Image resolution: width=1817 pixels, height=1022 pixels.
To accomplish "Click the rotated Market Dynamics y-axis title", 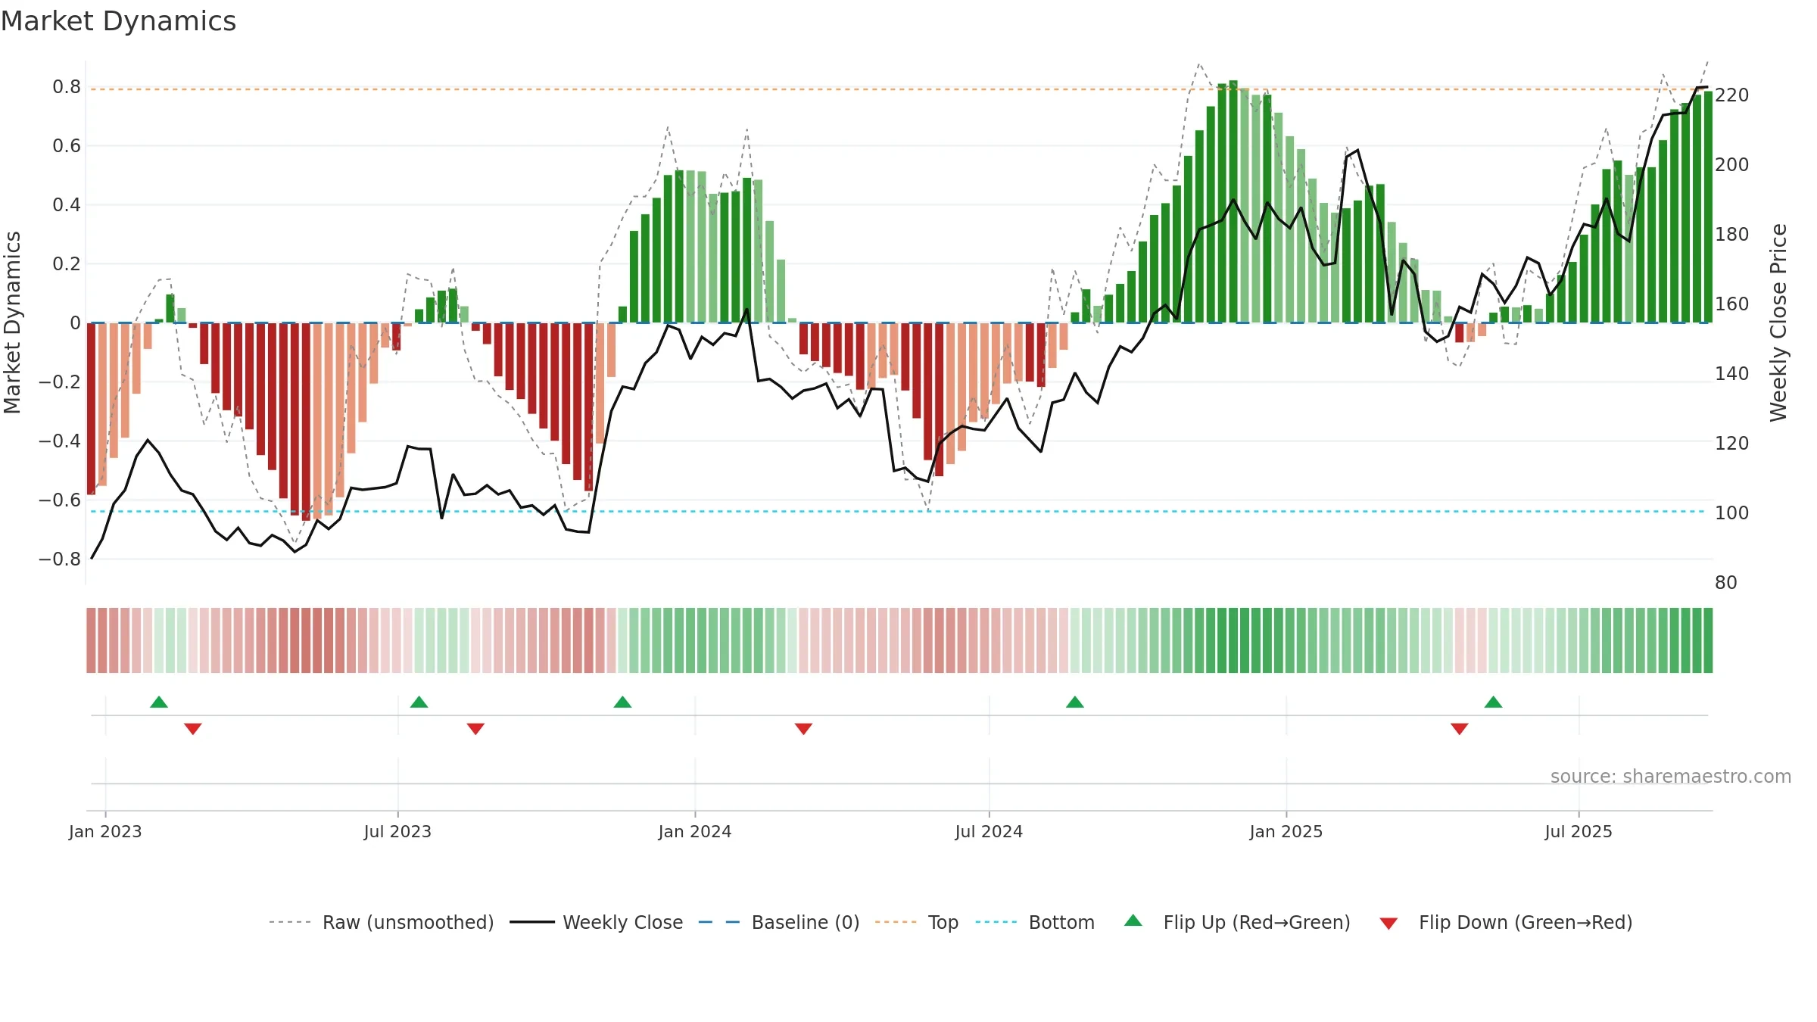I will (12, 322).
